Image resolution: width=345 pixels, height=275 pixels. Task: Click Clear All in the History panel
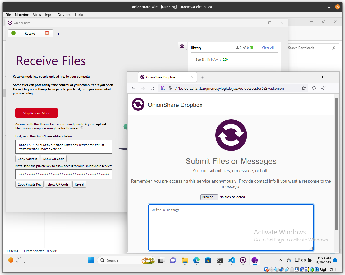268,48
